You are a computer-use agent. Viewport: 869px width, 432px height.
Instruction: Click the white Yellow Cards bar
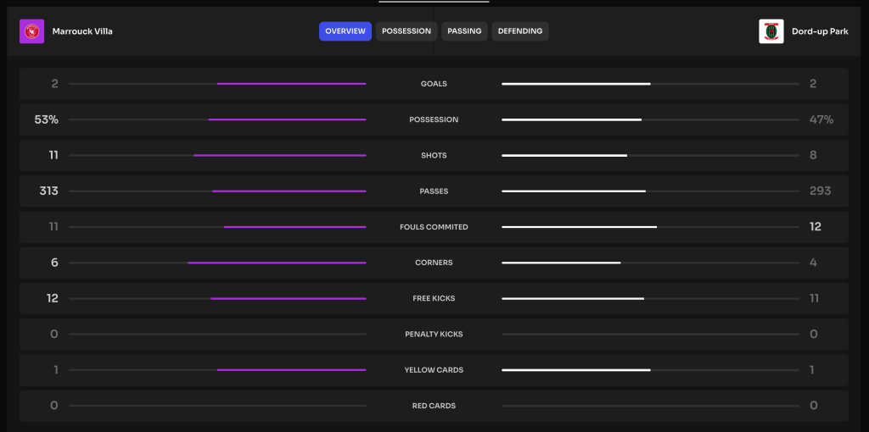[x=575, y=370]
